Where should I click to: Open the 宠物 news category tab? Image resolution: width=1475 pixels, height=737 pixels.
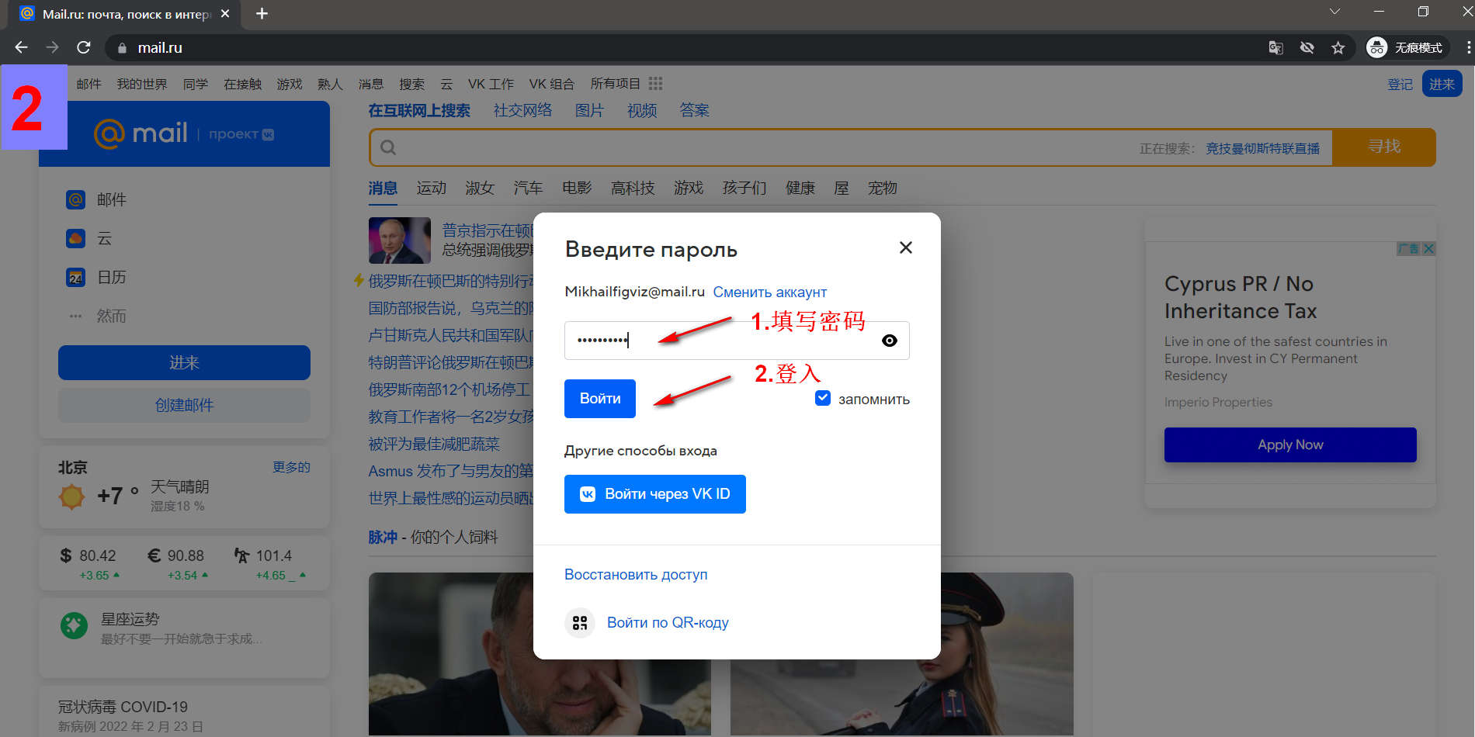[882, 188]
